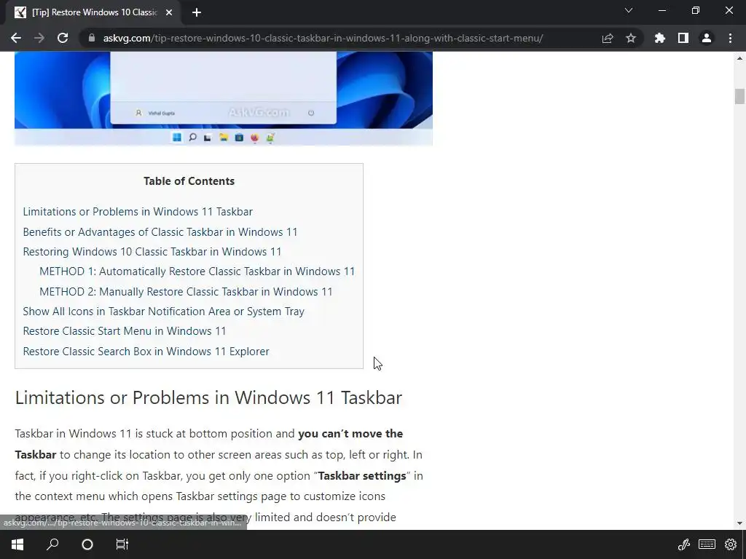Click the page scrollbar thumb
Image resolution: width=746 pixels, height=559 pixels.
tap(739, 96)
